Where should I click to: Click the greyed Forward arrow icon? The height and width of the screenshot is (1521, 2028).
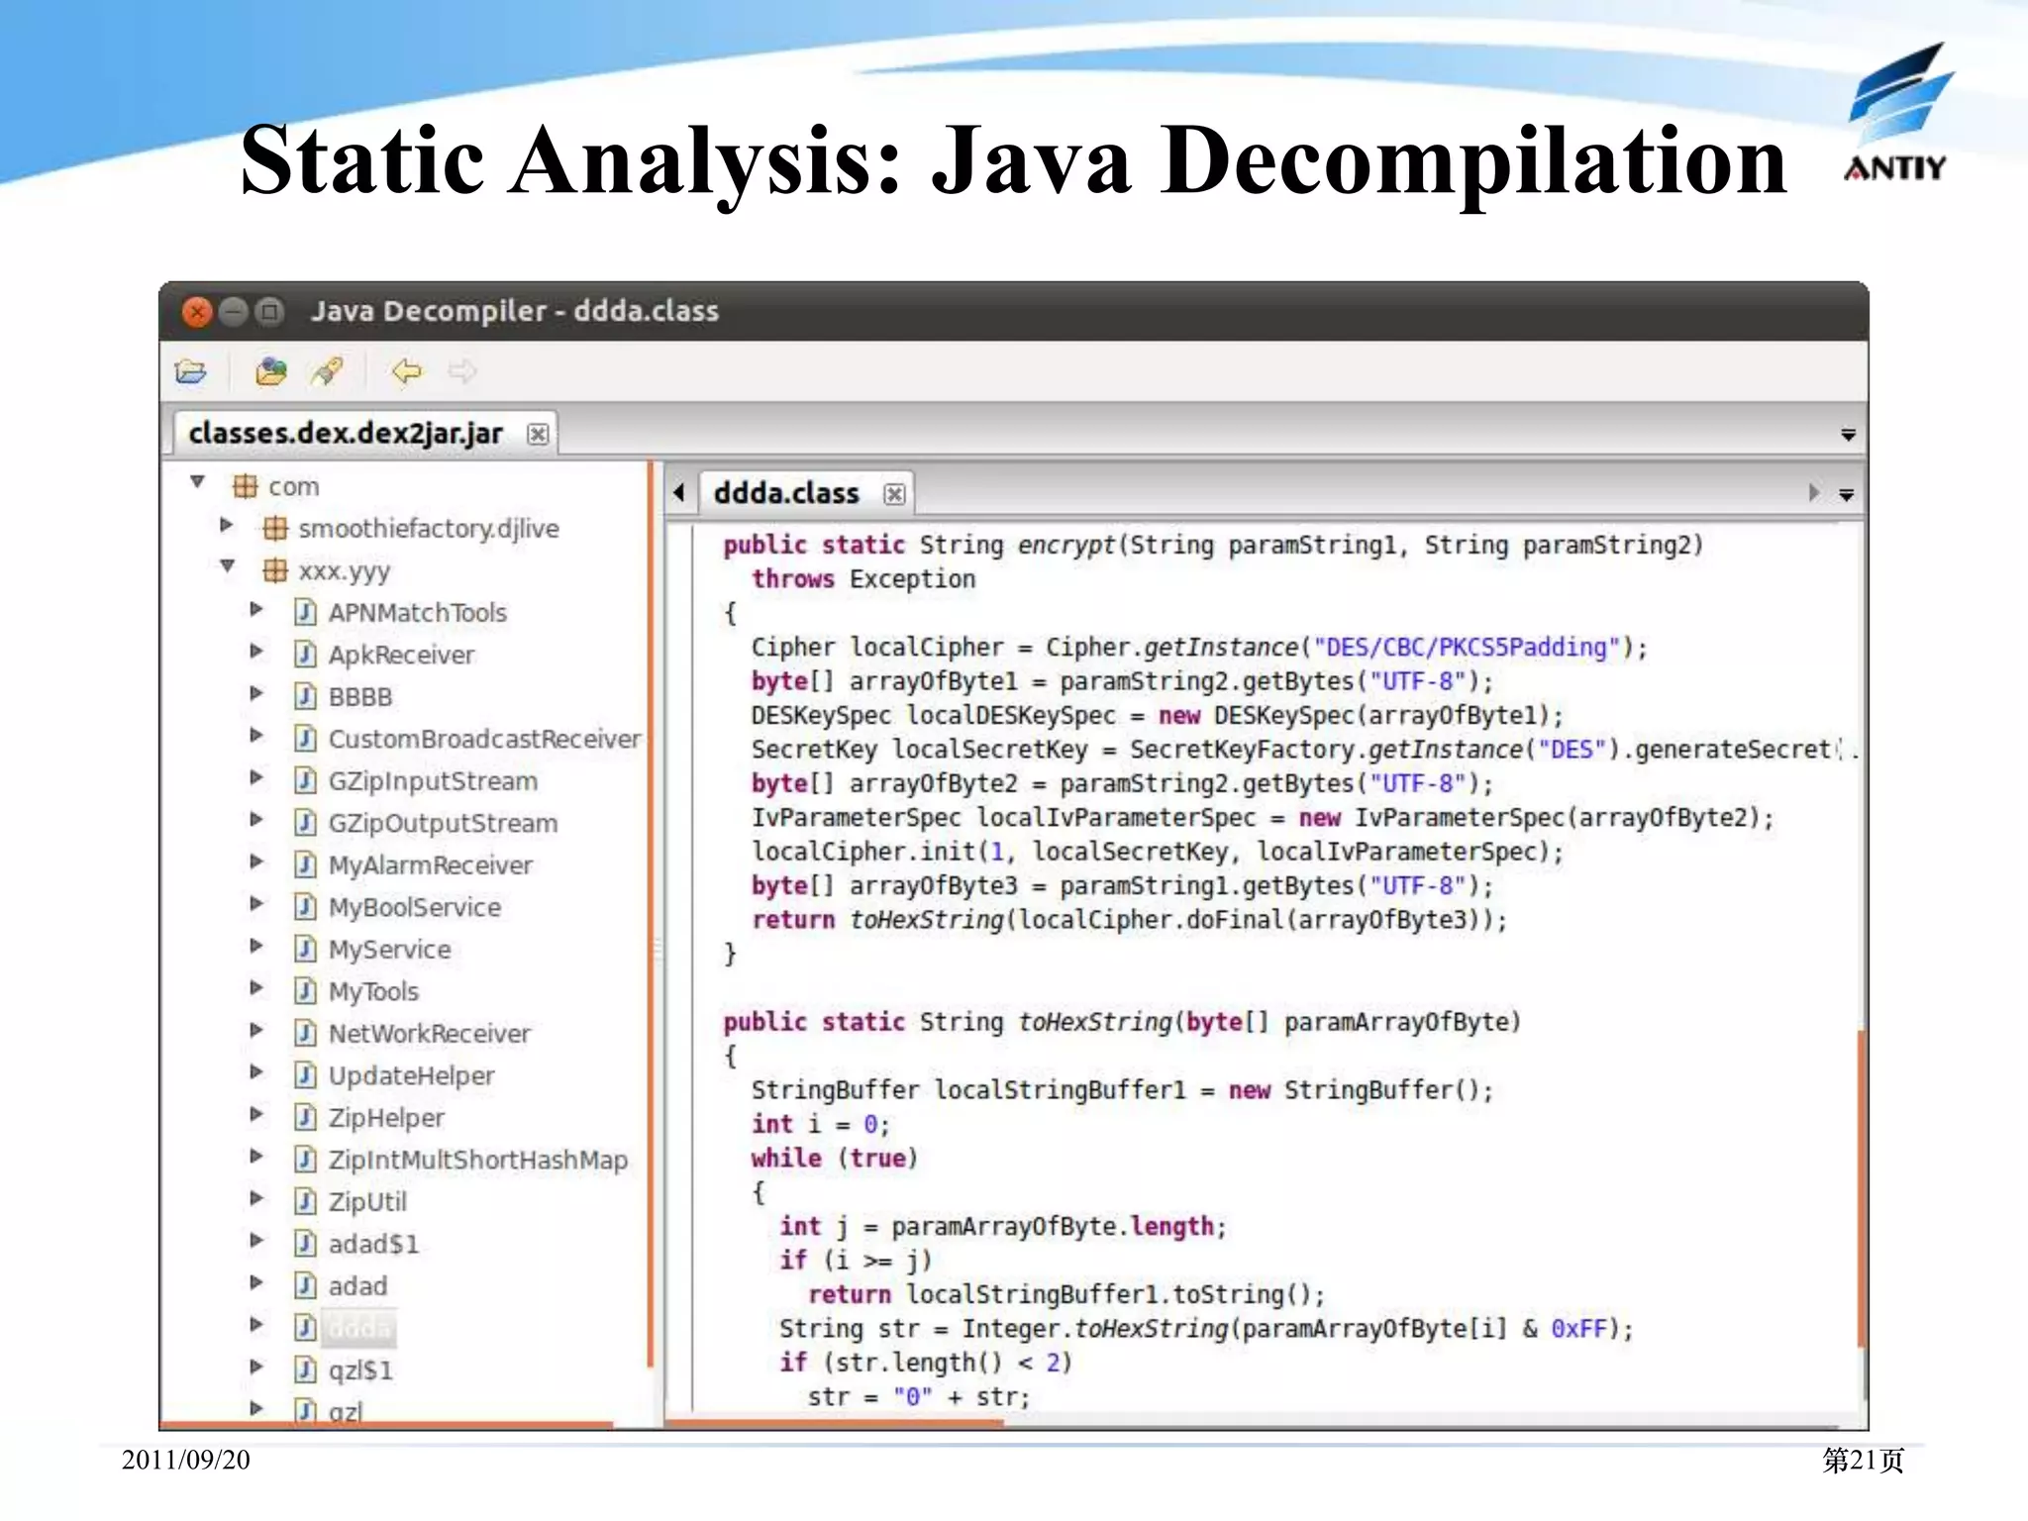click(461, 372)
